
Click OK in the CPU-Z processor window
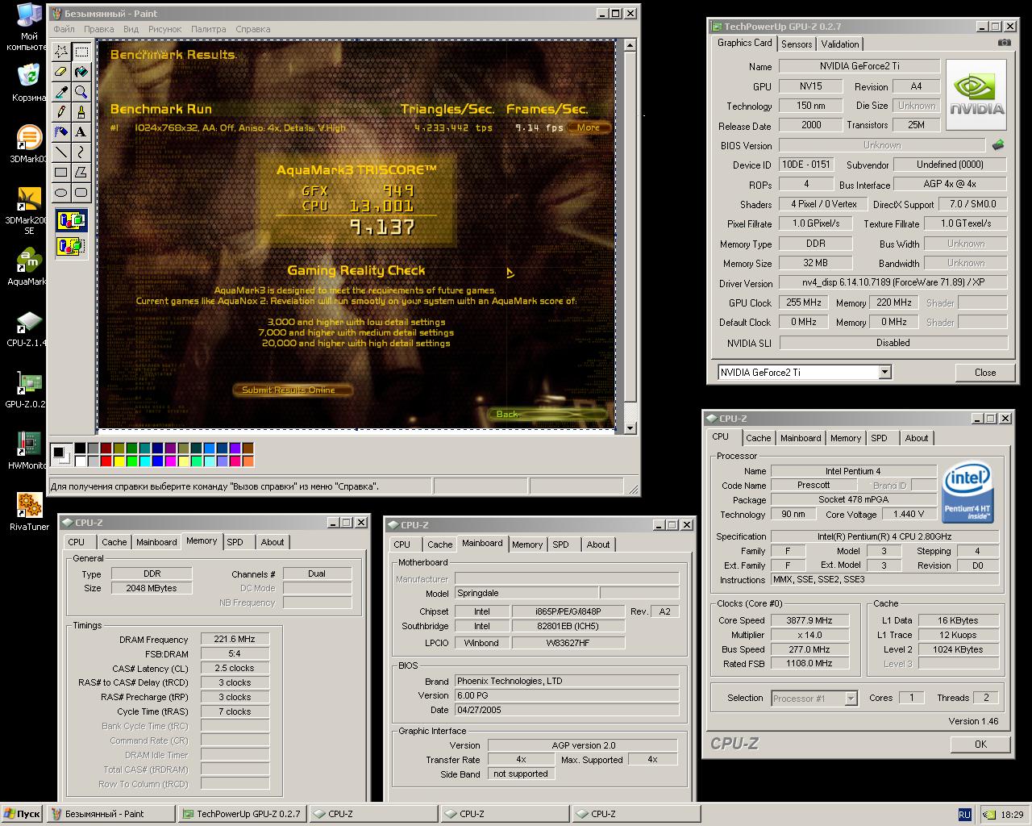[x=980, y=744]
